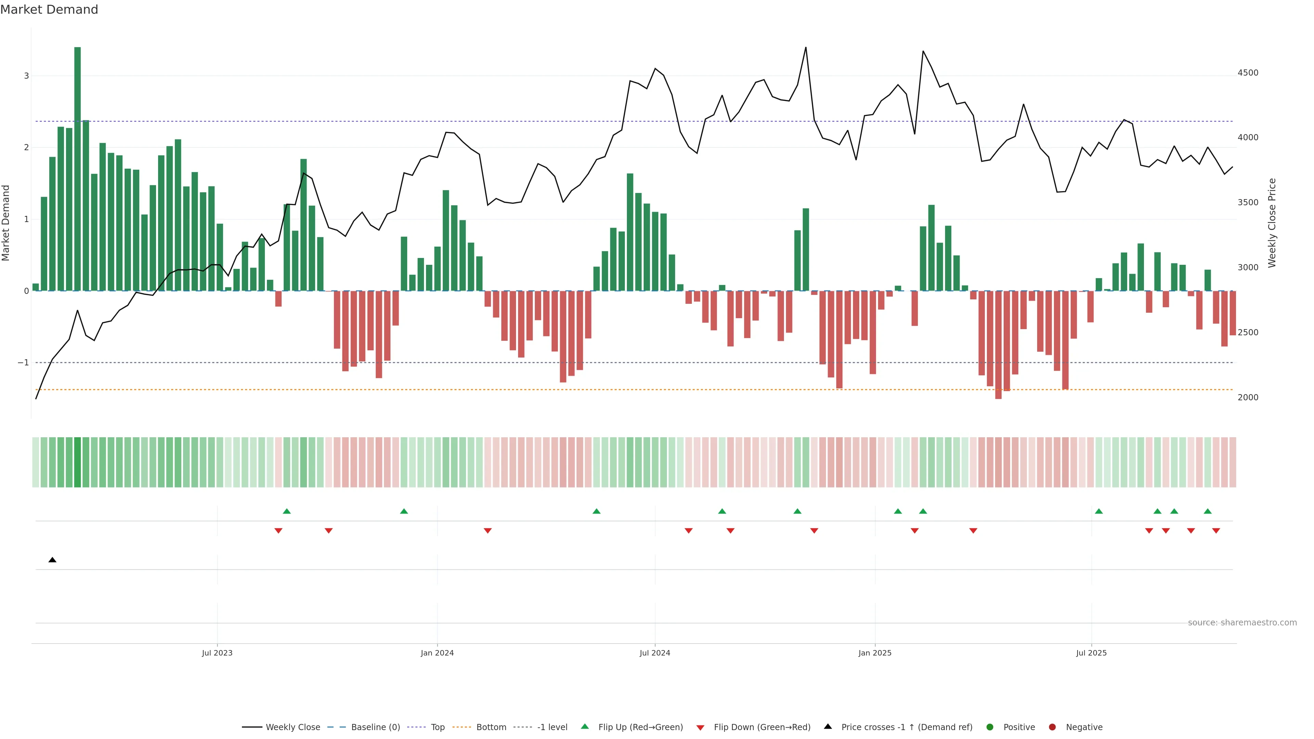Click the green Flip Up legend triangle
This screenshot has width=1314, height=739.
click(584, 727)
